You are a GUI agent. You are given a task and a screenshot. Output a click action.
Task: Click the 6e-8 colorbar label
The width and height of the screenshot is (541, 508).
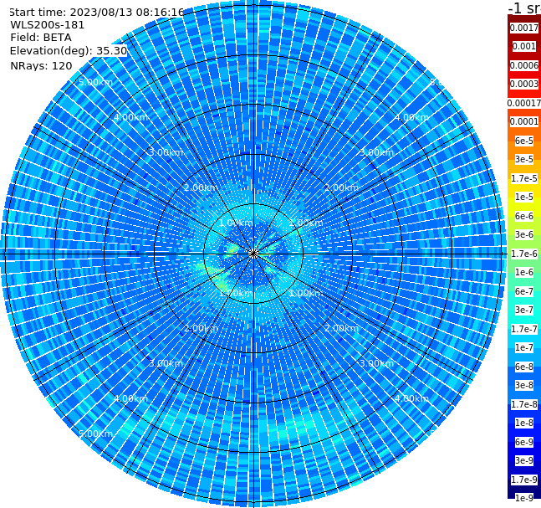pyautogui.click(x=524, y=367)
